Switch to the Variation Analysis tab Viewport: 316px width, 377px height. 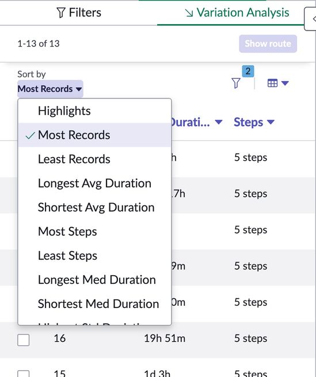coord(237,13)
